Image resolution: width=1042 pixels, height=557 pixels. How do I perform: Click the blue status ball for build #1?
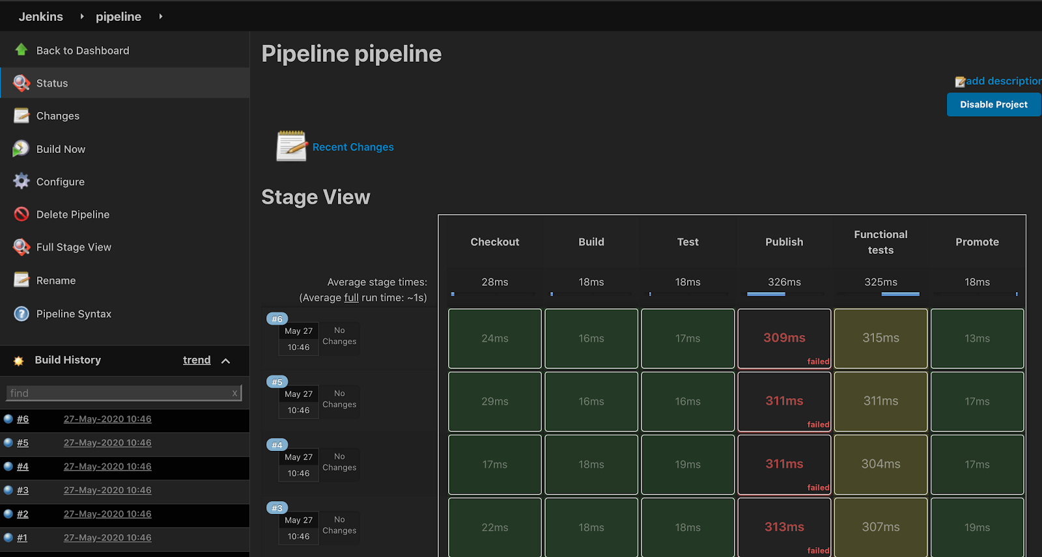coord(8,537)
